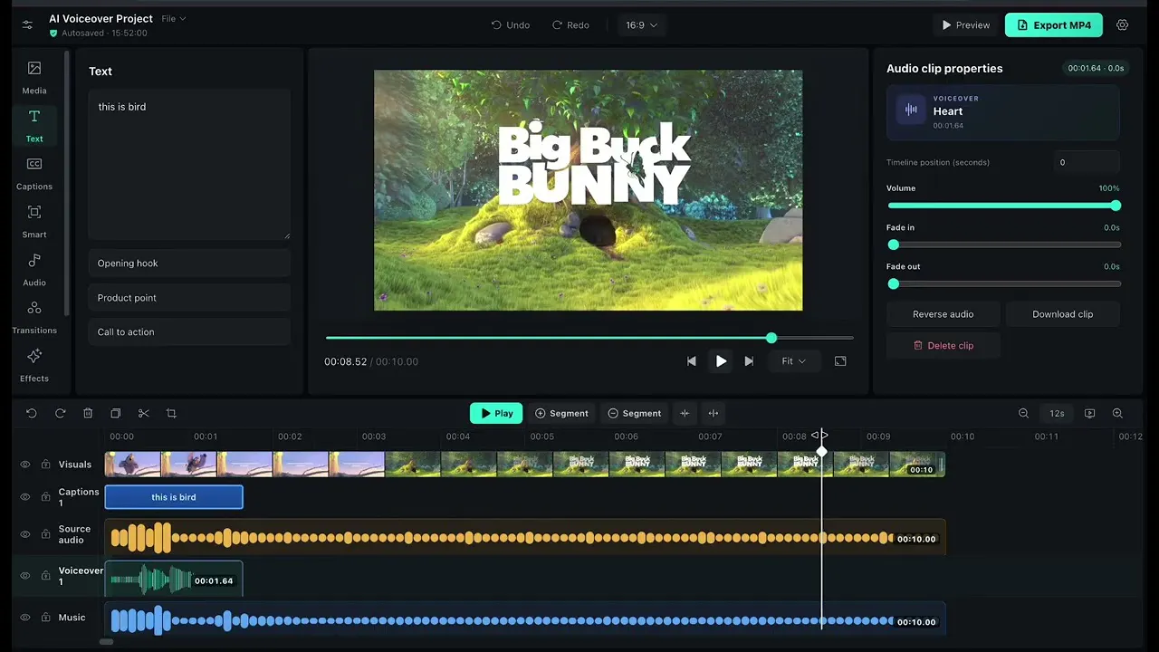Adjust the Fade in slider
1159x652 pixels.
tap(1003, 244)
